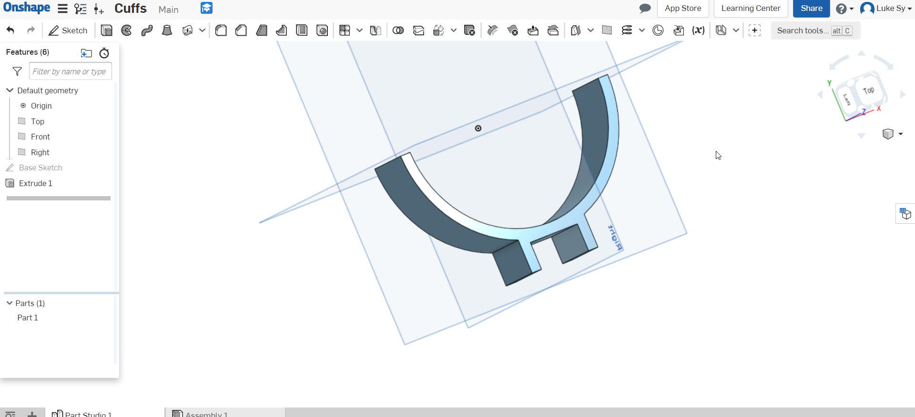Select the Loft tool icon
This screenshot has width=915, height=417.
coord(167,30)
